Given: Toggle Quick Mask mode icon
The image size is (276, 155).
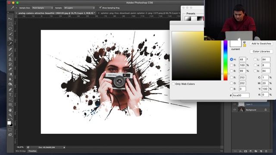Looking at the screenshot, I should click(x=10, y=130).
